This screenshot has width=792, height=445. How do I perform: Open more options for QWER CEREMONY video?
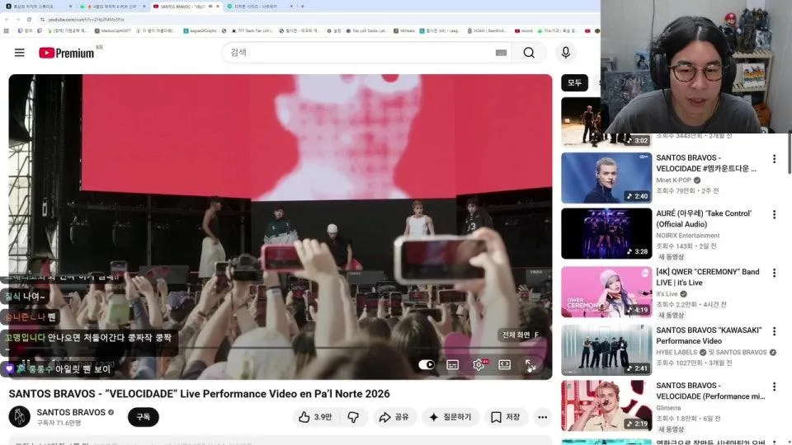click(775, 273)
